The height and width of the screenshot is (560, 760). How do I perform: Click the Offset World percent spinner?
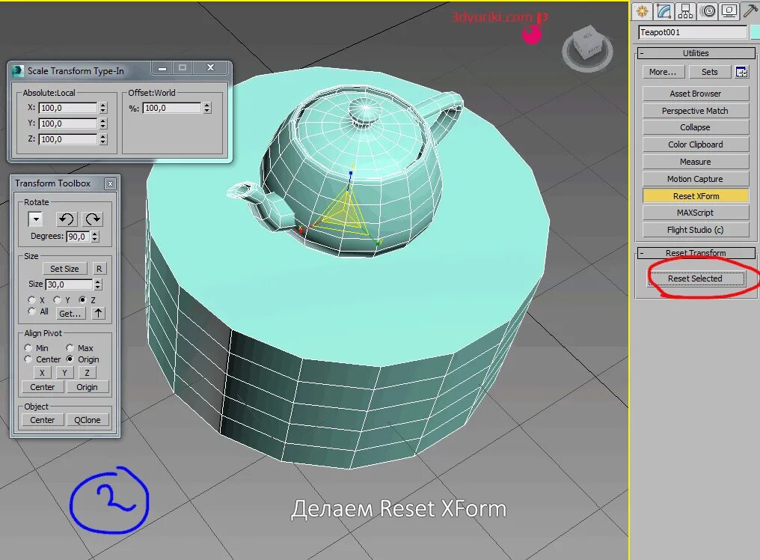point(207,108)
